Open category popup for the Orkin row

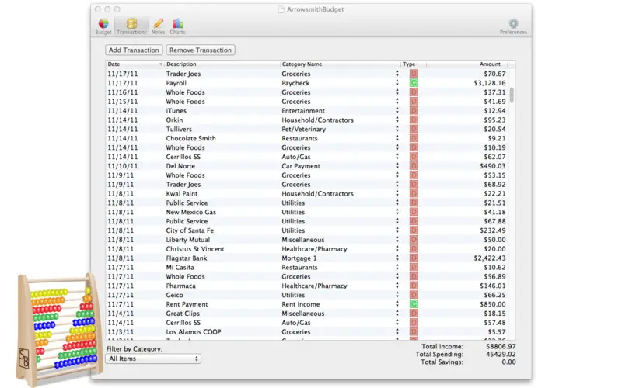coord(397,120)
